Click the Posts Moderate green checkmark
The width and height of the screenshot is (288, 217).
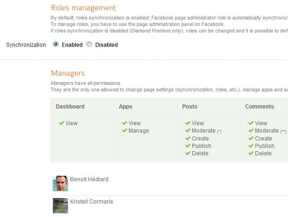pos(188,131)
